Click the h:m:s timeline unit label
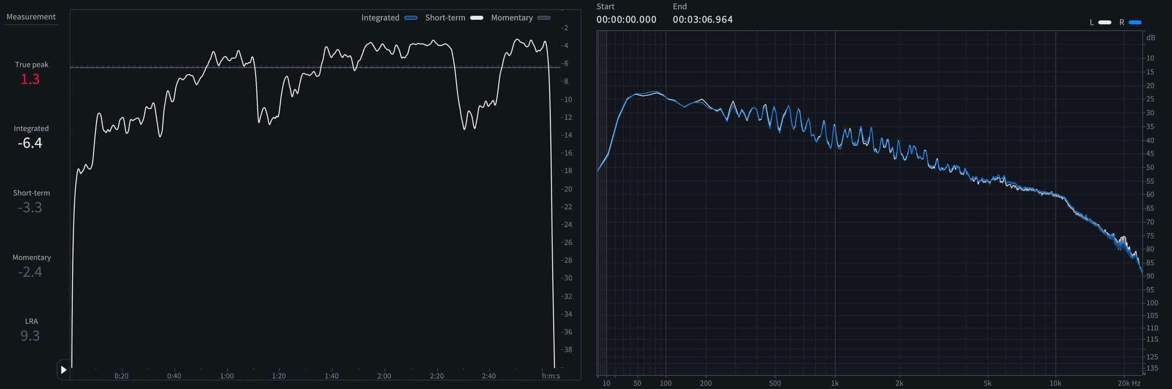The height and width of the screenshot is (389, 1172). [551, 376]
